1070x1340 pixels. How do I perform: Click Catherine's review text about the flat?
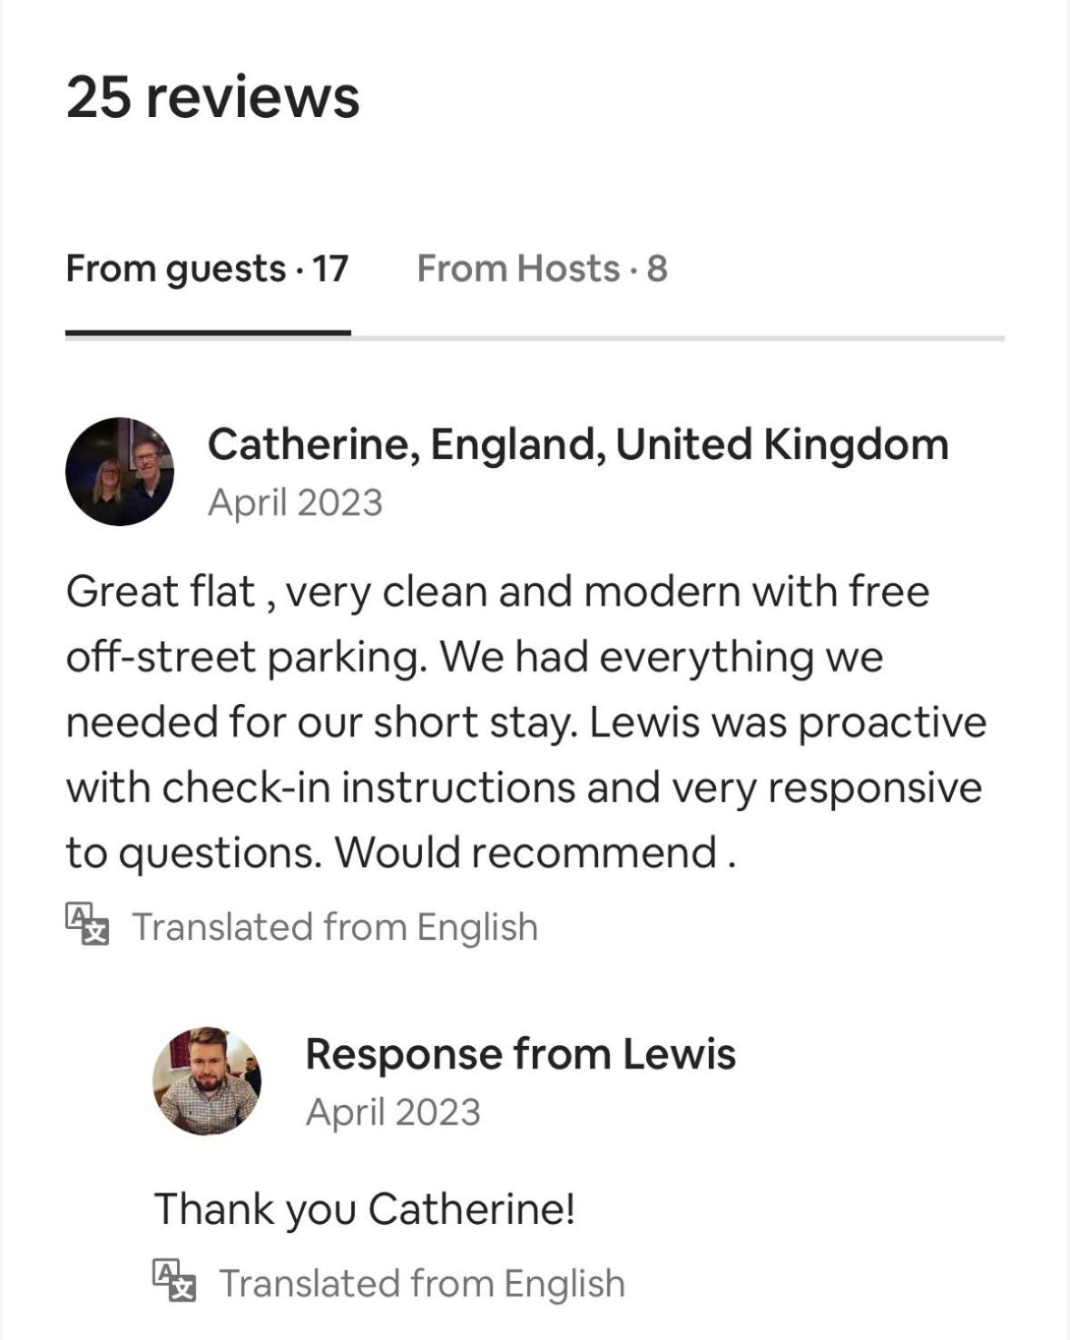pyautogui.click(x=526, y=722)
